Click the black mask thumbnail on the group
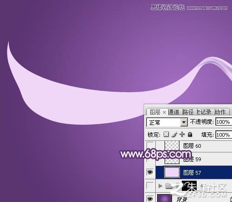Screen dimensions: 232x202 pyautogui.click(x=189, y=186)
